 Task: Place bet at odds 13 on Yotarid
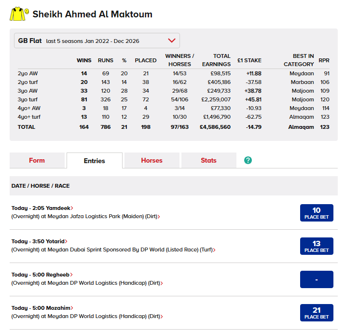pos(317,246)
